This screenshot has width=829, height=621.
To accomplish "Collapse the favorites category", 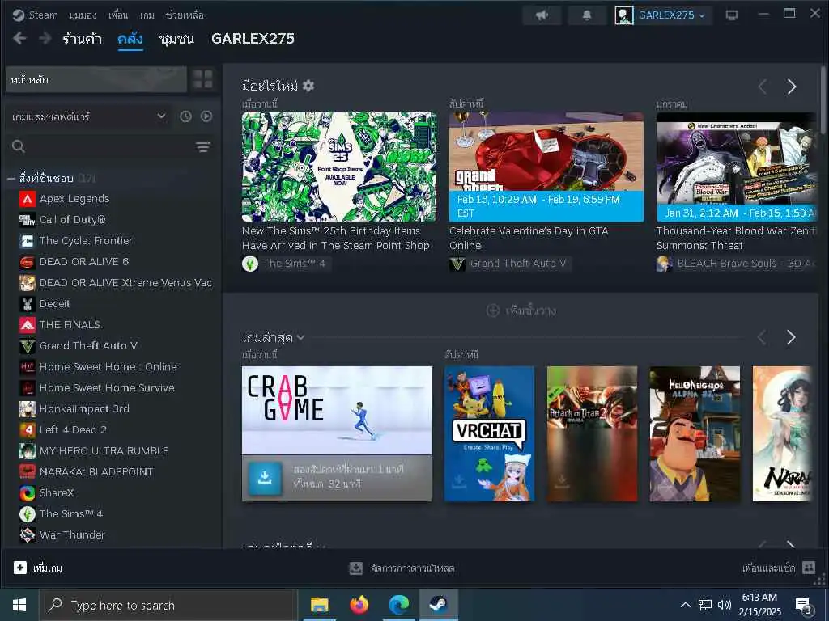I will coord(11,179).
